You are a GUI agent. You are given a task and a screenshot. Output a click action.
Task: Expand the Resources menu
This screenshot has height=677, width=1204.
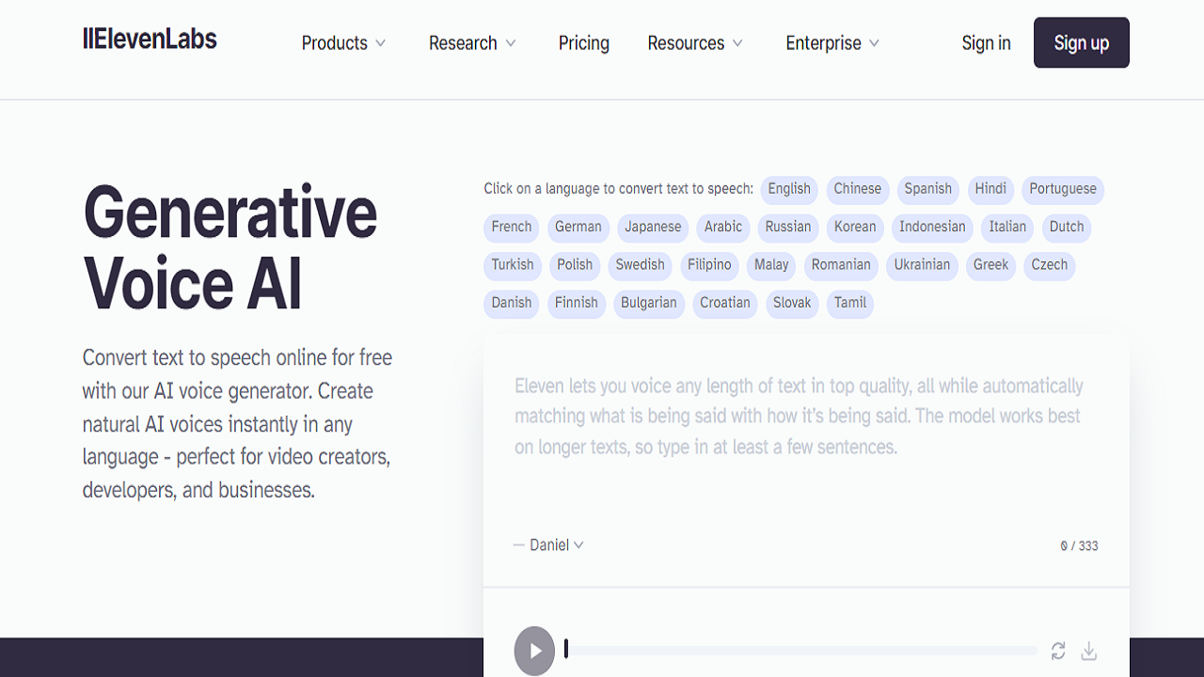coord(686,42)
